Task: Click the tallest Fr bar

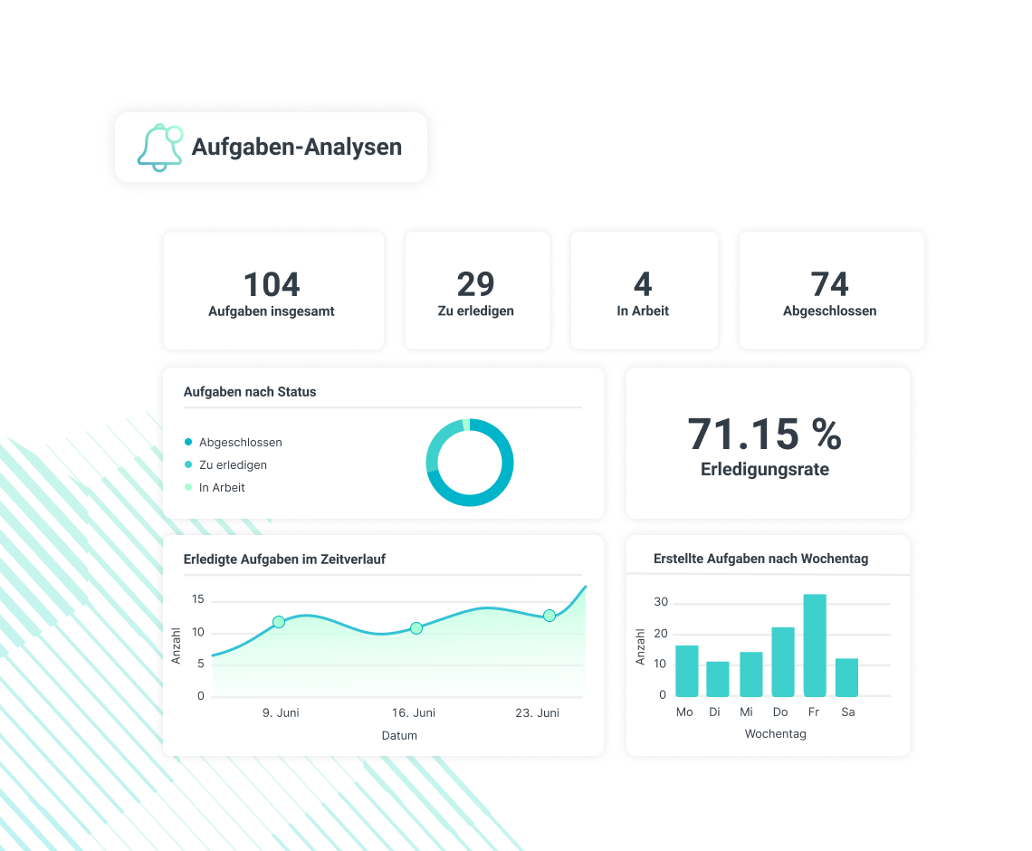Action: pyautogui.click(x=815, y=645)
